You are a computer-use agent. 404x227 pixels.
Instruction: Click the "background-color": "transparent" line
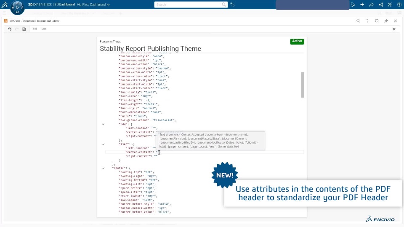(x=147, y=120)
